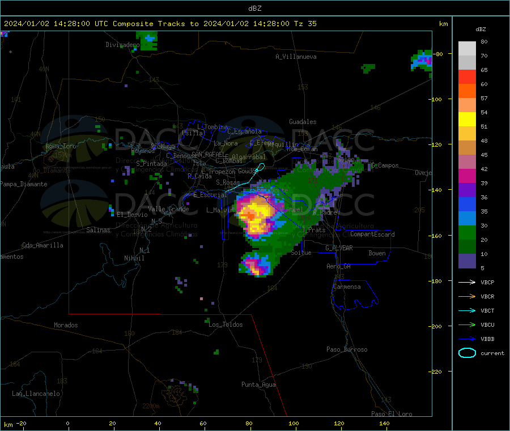Screen dimensions: 510x431
Task: Click the Carmensa label
Action: [347, 287]
